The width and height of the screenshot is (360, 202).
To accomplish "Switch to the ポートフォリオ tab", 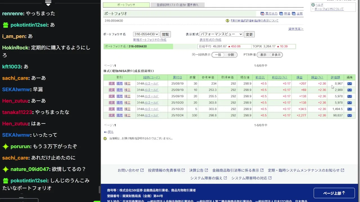I will pos(126,5).
